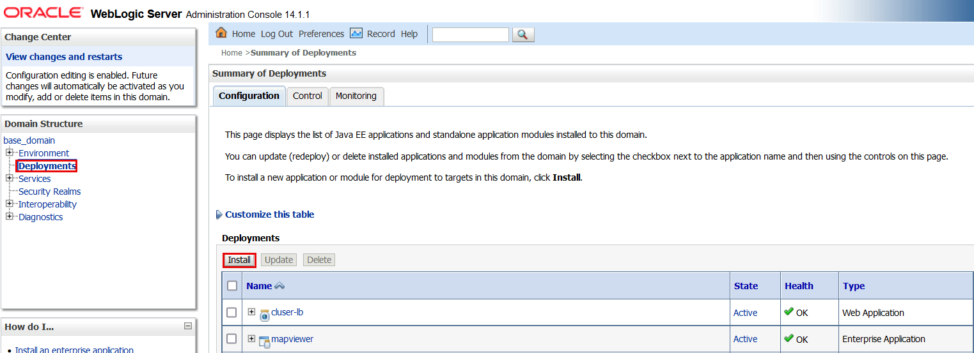This screenshot has width=974, height=353.
Task: Switch to the Control tab
Action: pyautogui.click(x=308, y=96)
